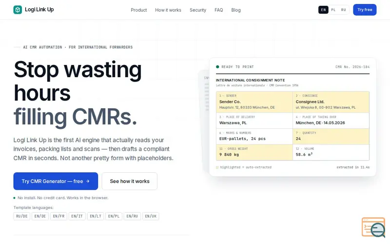
Task: Click the Logi Link Up cube logo icon
Action: (x=18, y=10)
